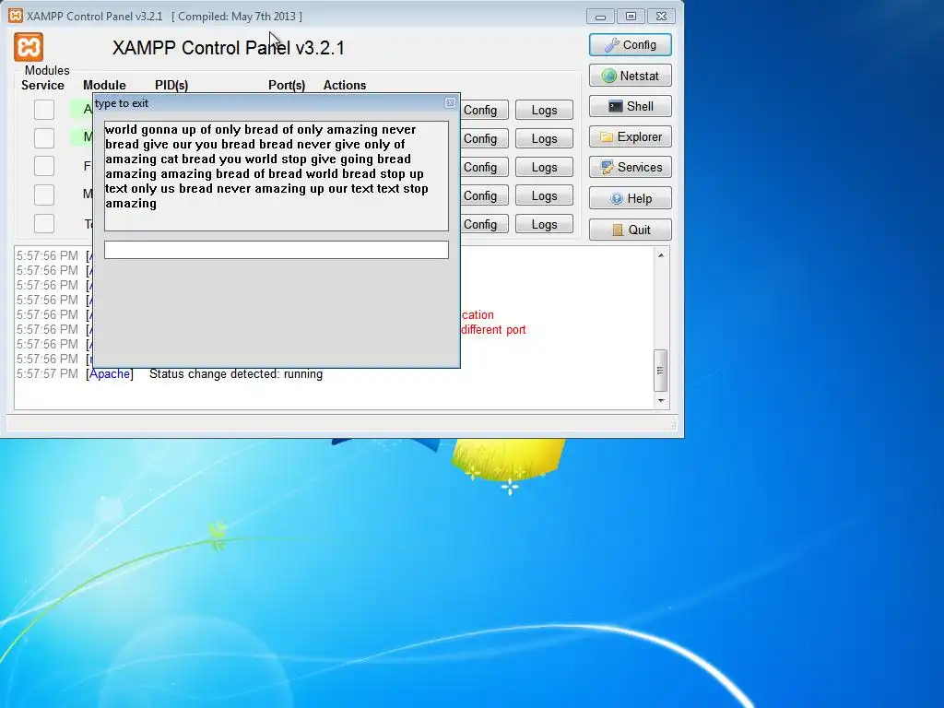Viewport: 944px width, 708px height.
Task: Click the XAMPP orange logo icon
Action: pos(29,47)
